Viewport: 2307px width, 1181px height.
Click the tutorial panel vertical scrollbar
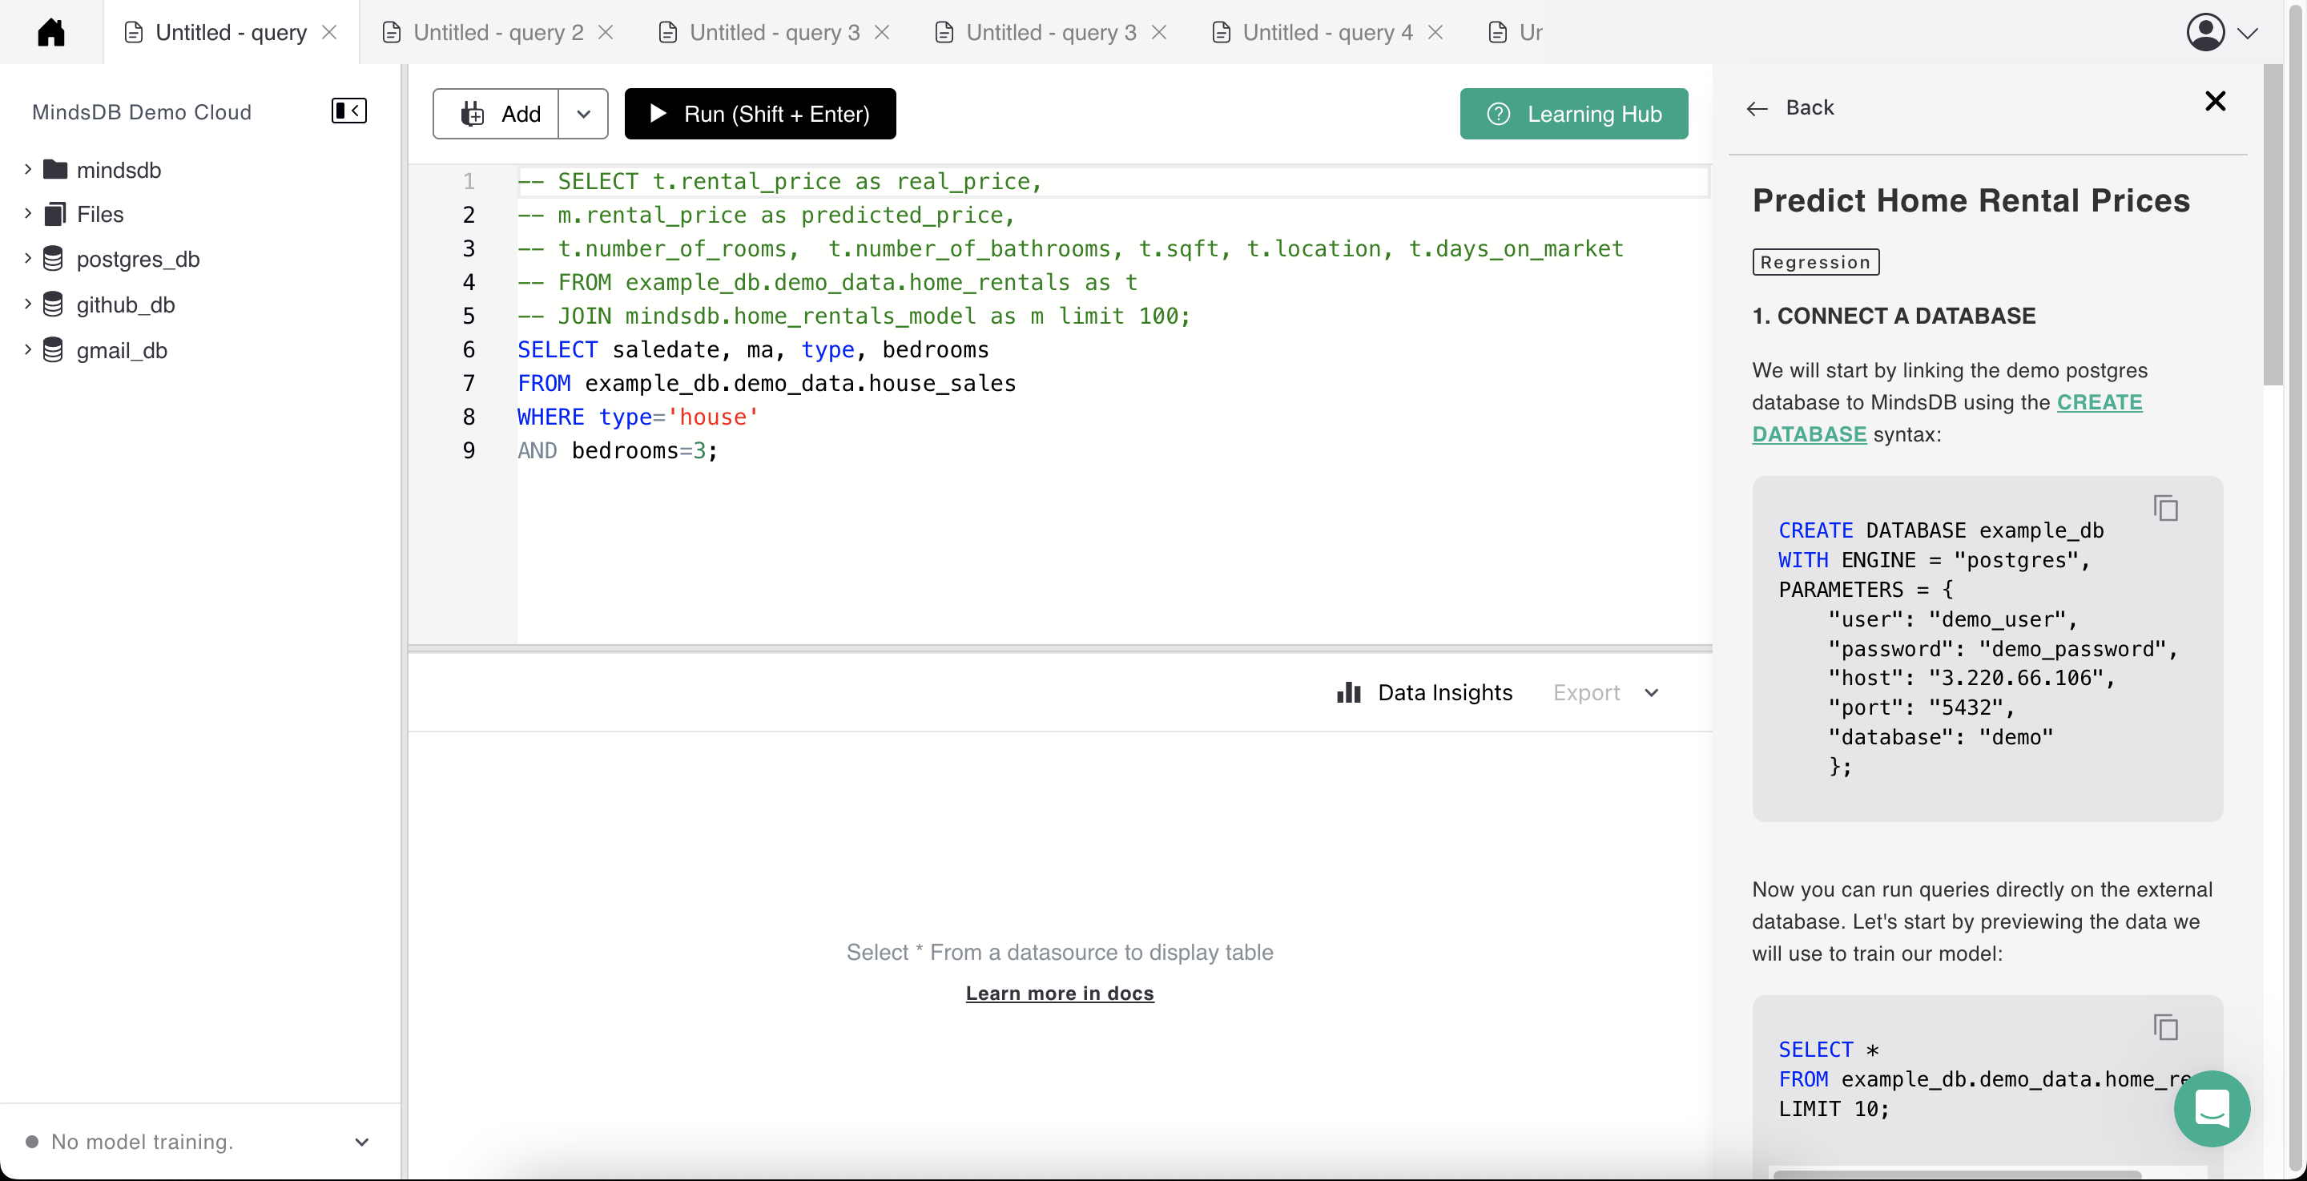click(2272, 224)
